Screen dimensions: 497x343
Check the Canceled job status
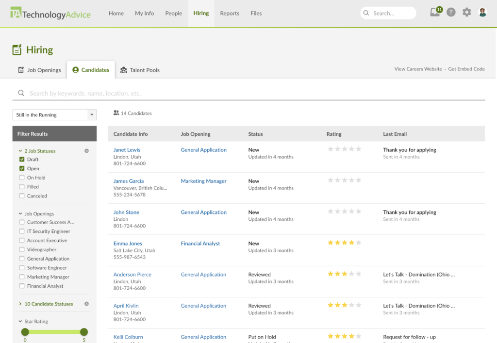(22, 196)
